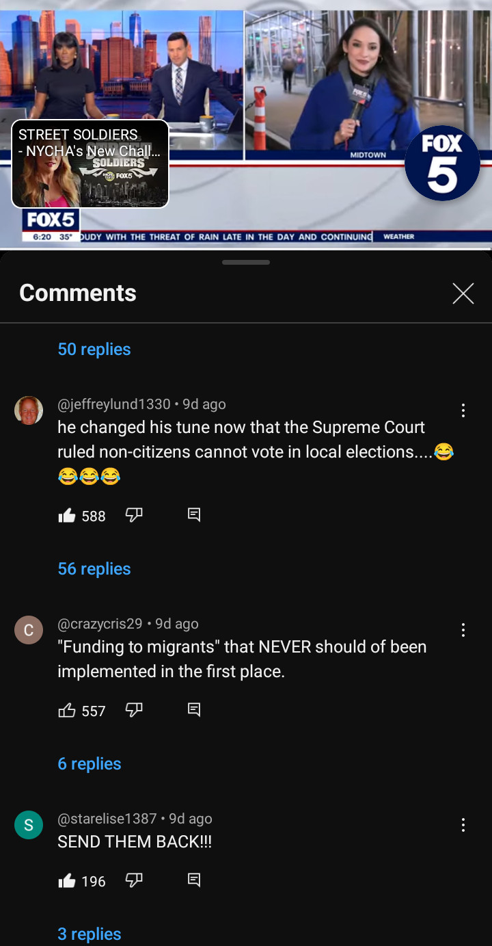Reply to the @crazycris29 comment
This screenshot has width=492, height=946.
point(194,710)
